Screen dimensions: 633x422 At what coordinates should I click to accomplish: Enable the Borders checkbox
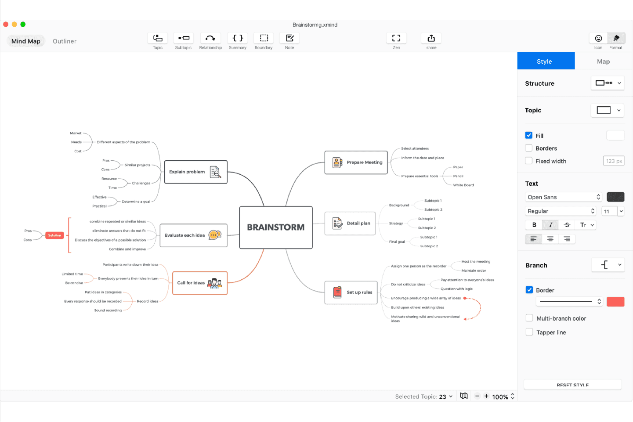coord(529,148)
